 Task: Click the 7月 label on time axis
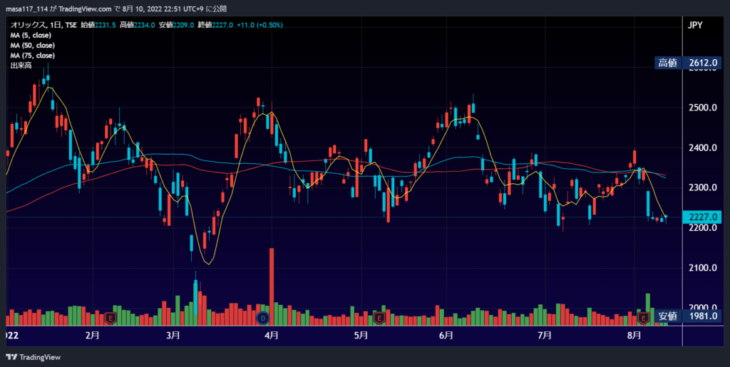click(x=544, y=336)
